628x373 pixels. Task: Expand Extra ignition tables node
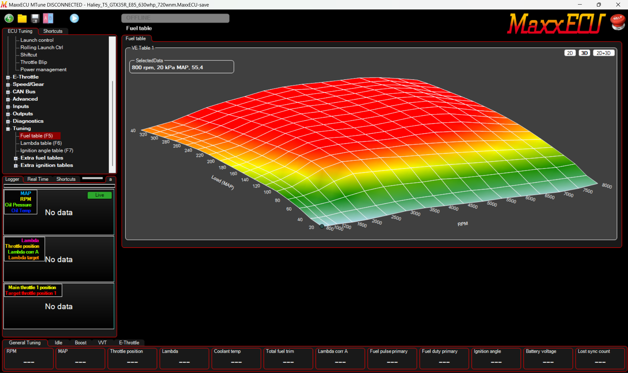(x=16, y=166)
